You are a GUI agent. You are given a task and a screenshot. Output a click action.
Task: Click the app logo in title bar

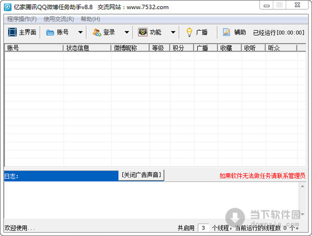(7, 6)
